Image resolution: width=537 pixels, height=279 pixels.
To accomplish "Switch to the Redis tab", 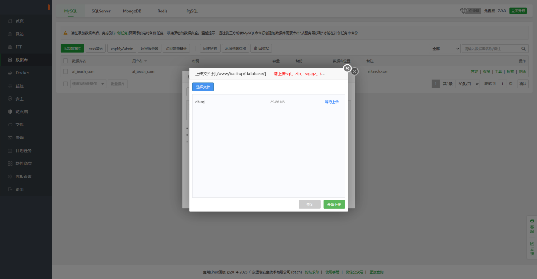I will point(162,11).
